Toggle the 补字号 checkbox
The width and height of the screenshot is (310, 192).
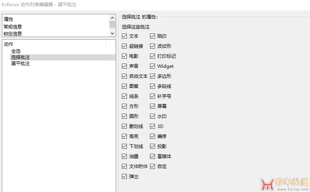tap(152, 96)
